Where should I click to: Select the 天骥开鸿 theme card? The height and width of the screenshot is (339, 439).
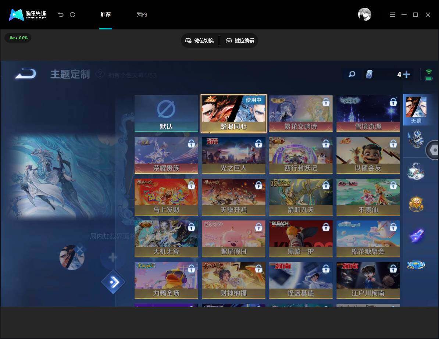coord(233,197)
